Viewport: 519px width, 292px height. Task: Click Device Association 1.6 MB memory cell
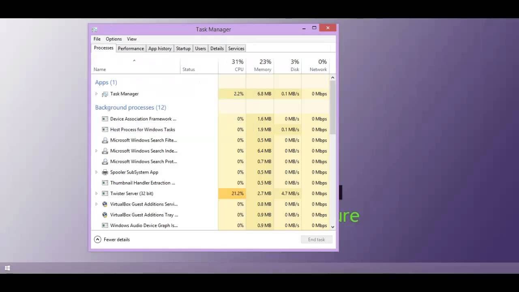(x=260, y=119)
